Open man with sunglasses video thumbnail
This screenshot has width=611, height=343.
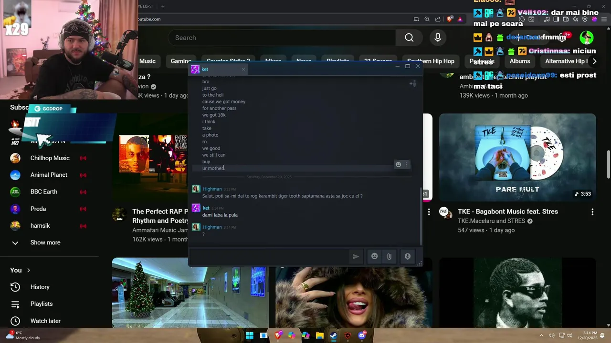point(517,293)
